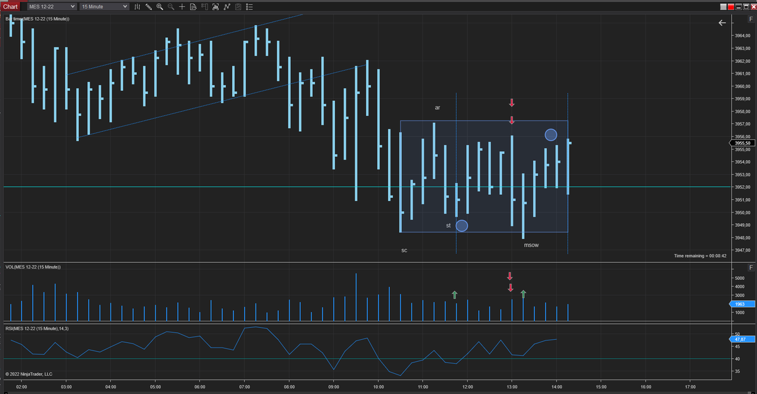The height and width of the screenshot is (394, 757).
Task: Select the 'ar' text annotation
Action: pyautogui.click(x=437, y=108)
